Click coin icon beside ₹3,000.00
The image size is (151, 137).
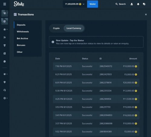click(136, 74)
